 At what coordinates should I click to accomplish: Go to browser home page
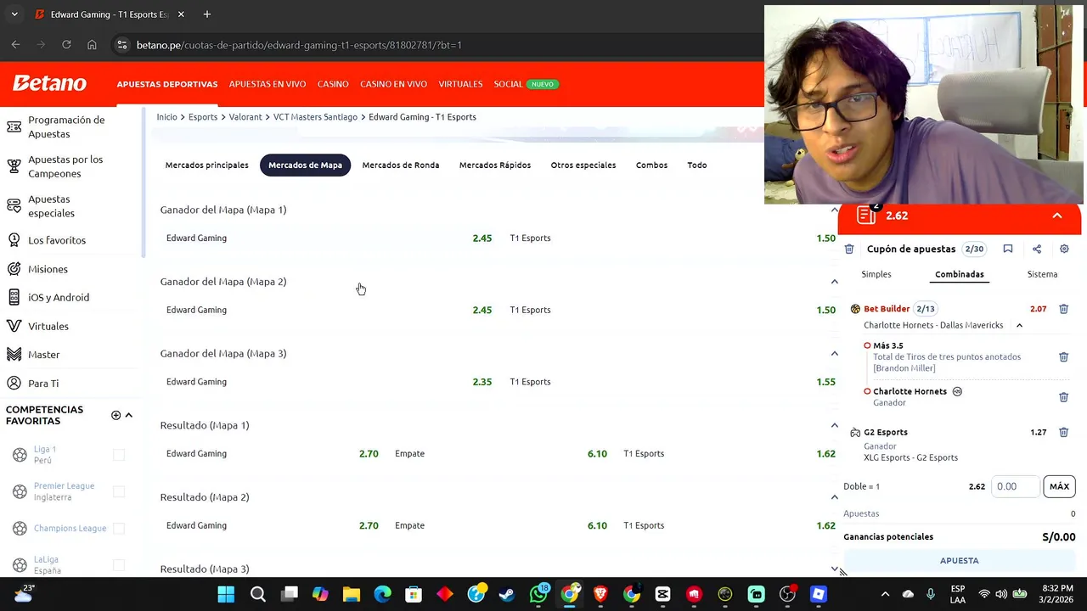tap(92, 45)
